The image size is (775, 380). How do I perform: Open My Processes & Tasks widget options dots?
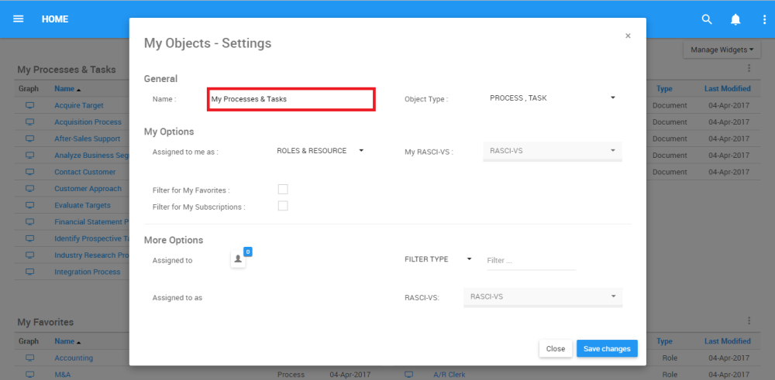click(x=749, y=69)
